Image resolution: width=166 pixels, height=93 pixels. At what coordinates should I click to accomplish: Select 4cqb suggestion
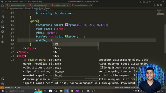click(75, 60)
